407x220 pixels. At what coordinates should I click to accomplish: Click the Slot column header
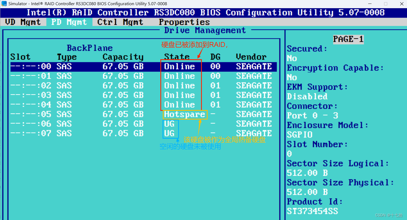coord(20,57)
